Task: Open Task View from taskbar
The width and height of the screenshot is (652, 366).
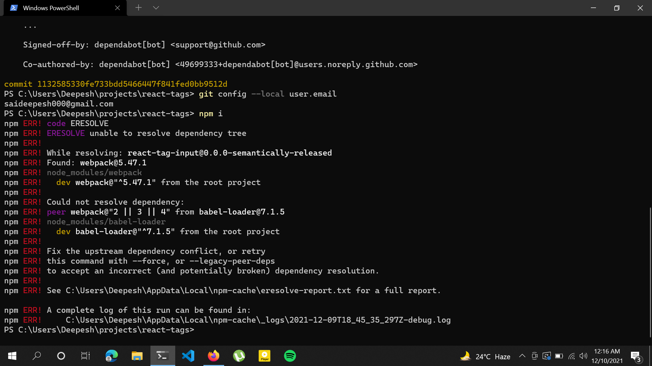Action: coord(85,356)
